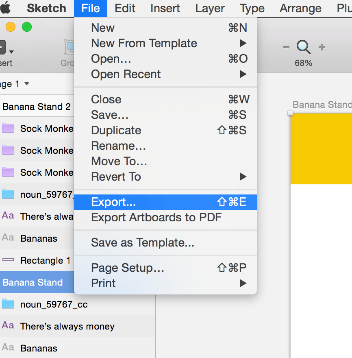
Task: Click the magnifier zoom icon
Action: 303,47
